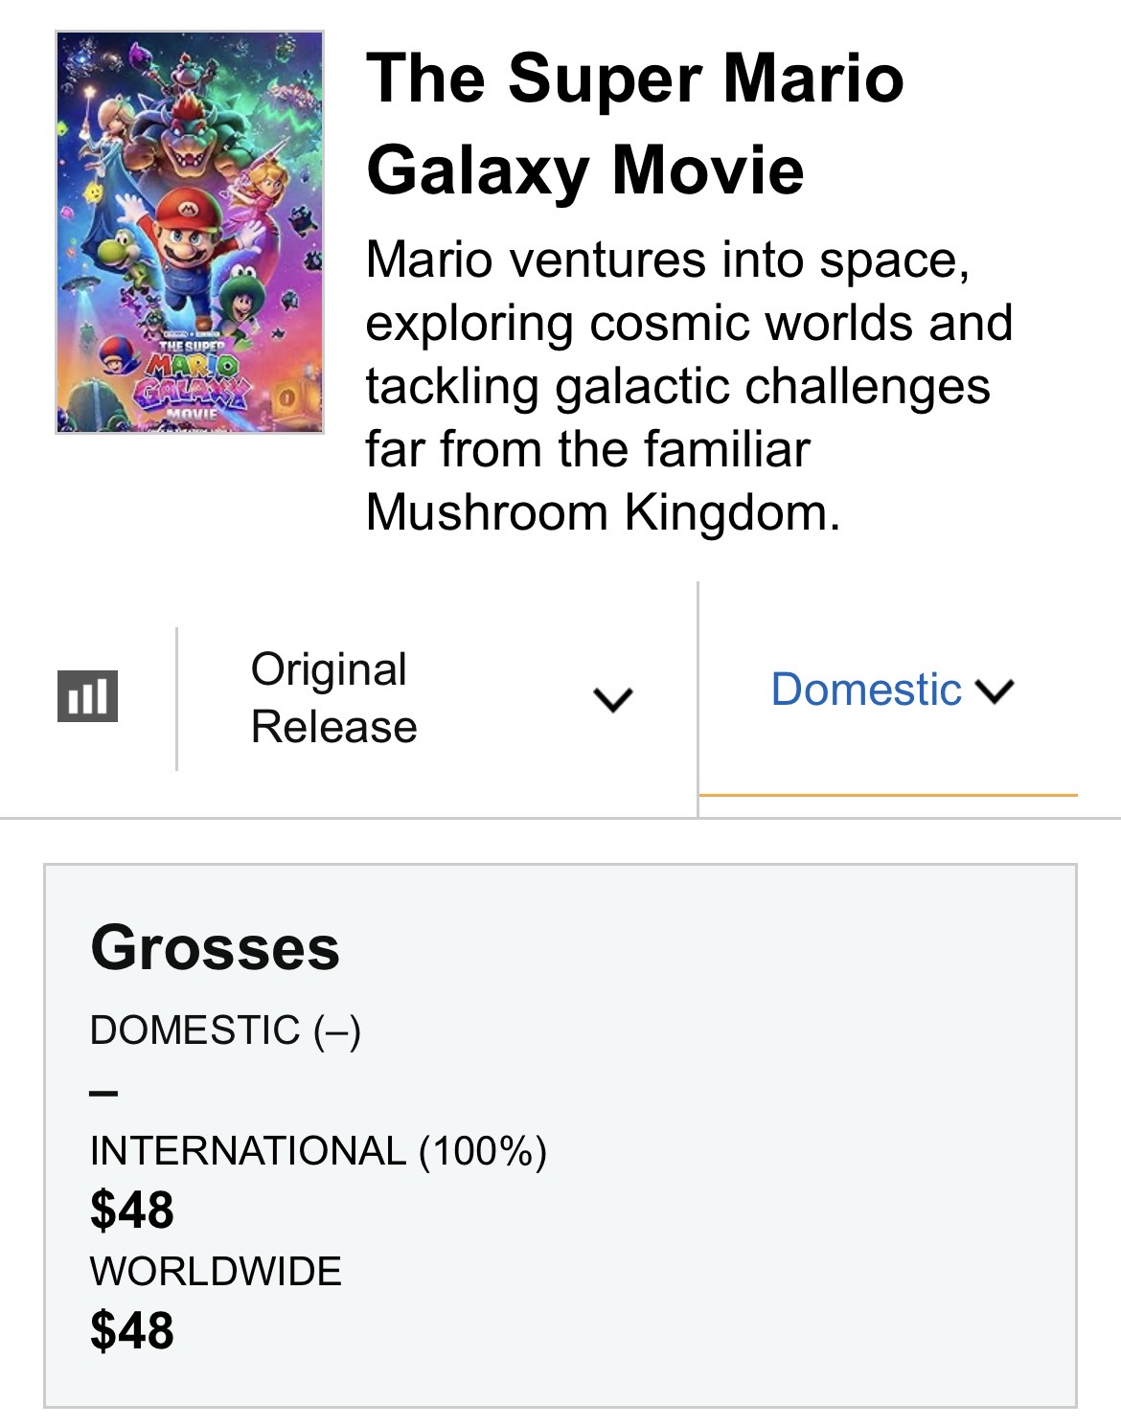Click the dash value under DOMESTIC
This screenshot has height=1426, width=1121.
tap(103, 1092)
